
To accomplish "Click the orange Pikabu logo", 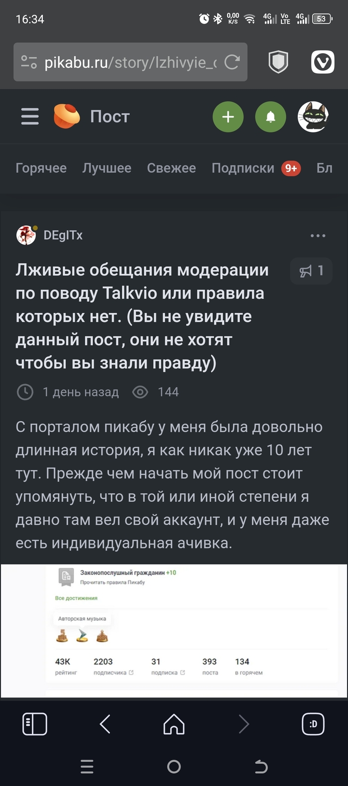I will (67, 116).
